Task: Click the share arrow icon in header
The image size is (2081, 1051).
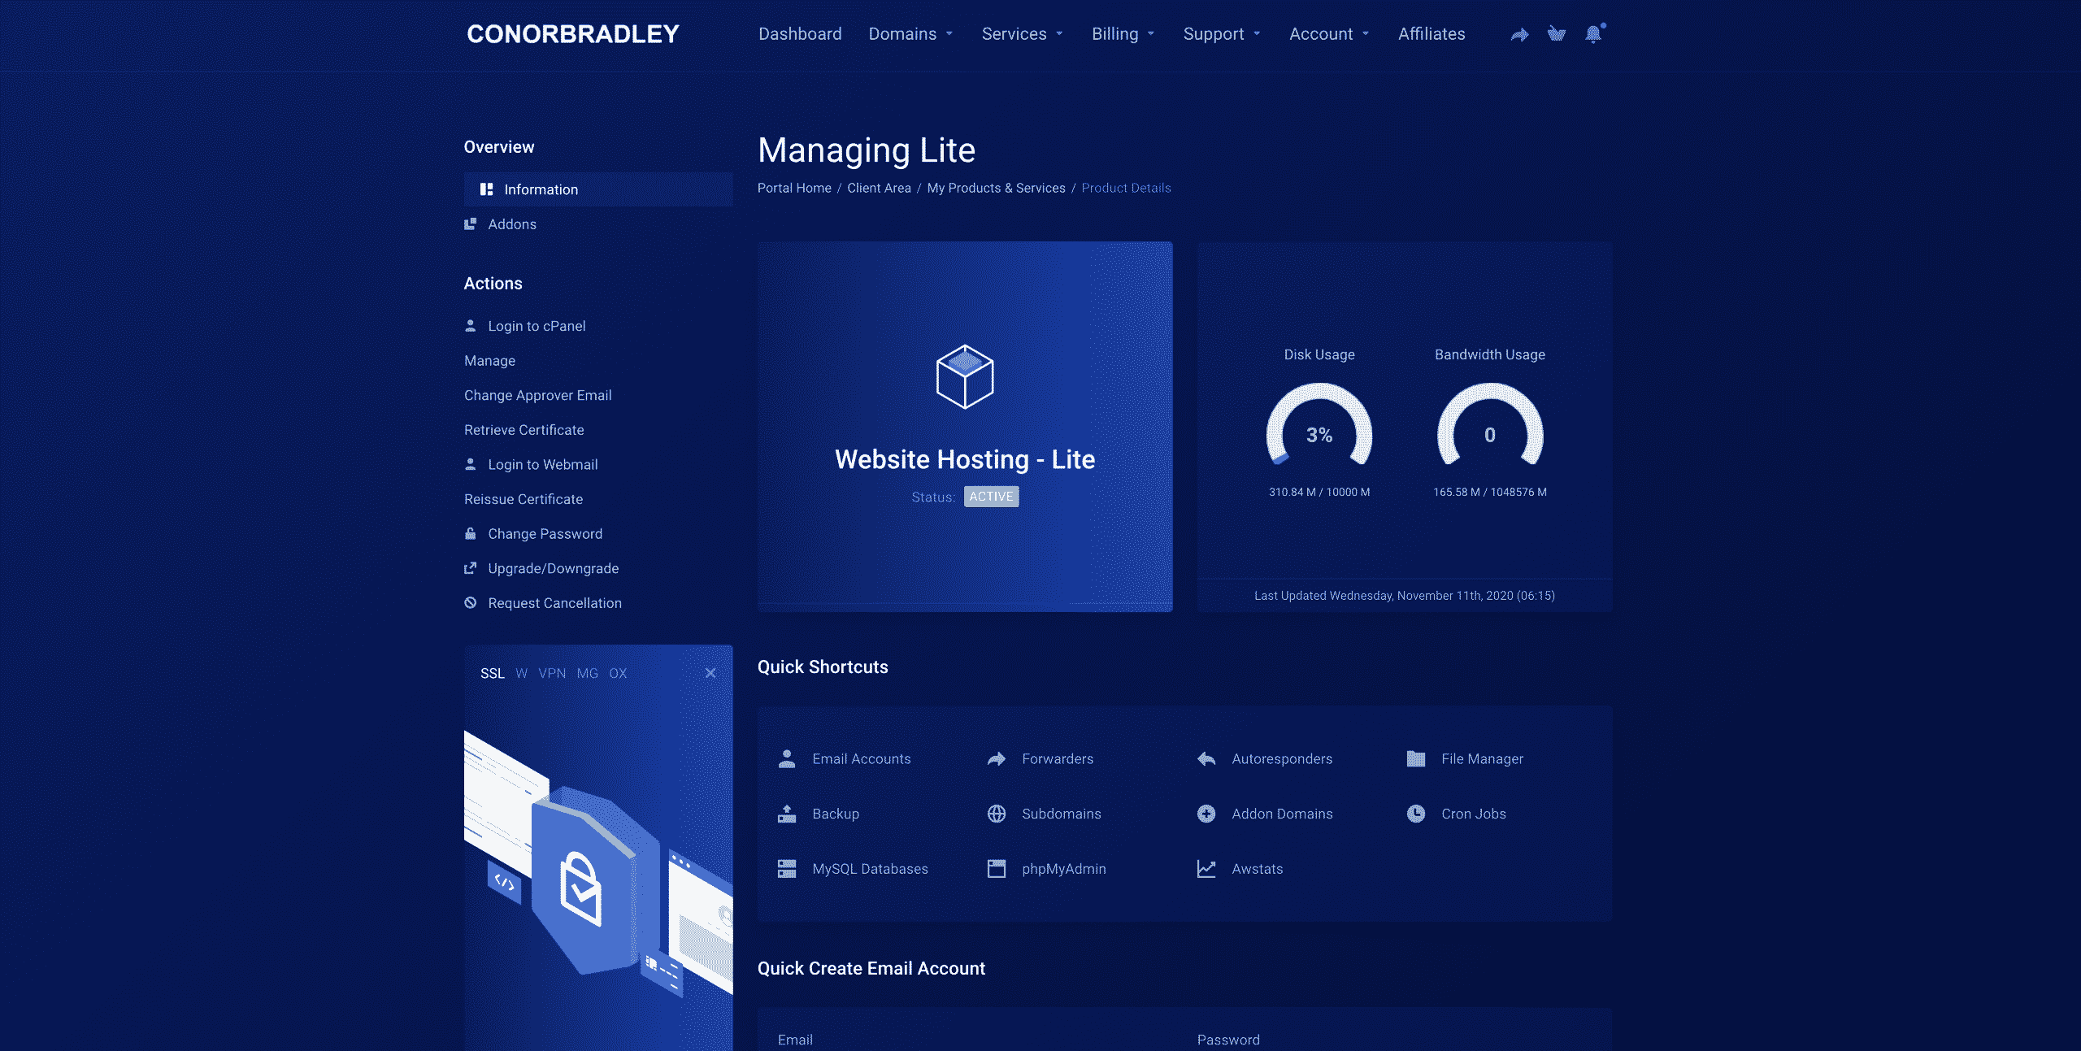Action: click(1519, 34)
